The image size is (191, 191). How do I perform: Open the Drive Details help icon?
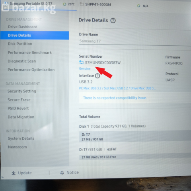pyautogui.click(x=113, y=21)
